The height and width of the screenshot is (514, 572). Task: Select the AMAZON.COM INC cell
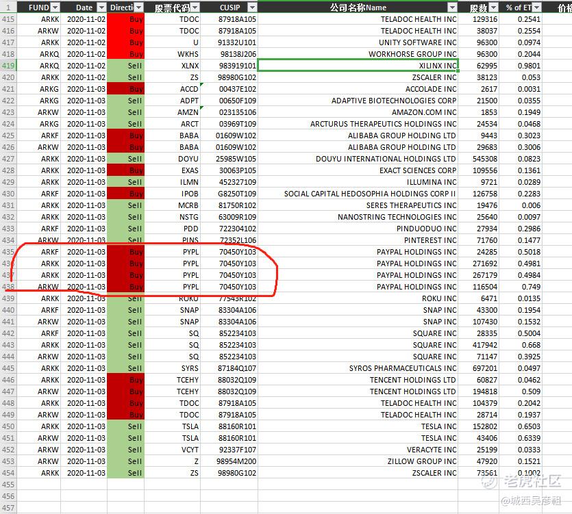pos(358,112)
